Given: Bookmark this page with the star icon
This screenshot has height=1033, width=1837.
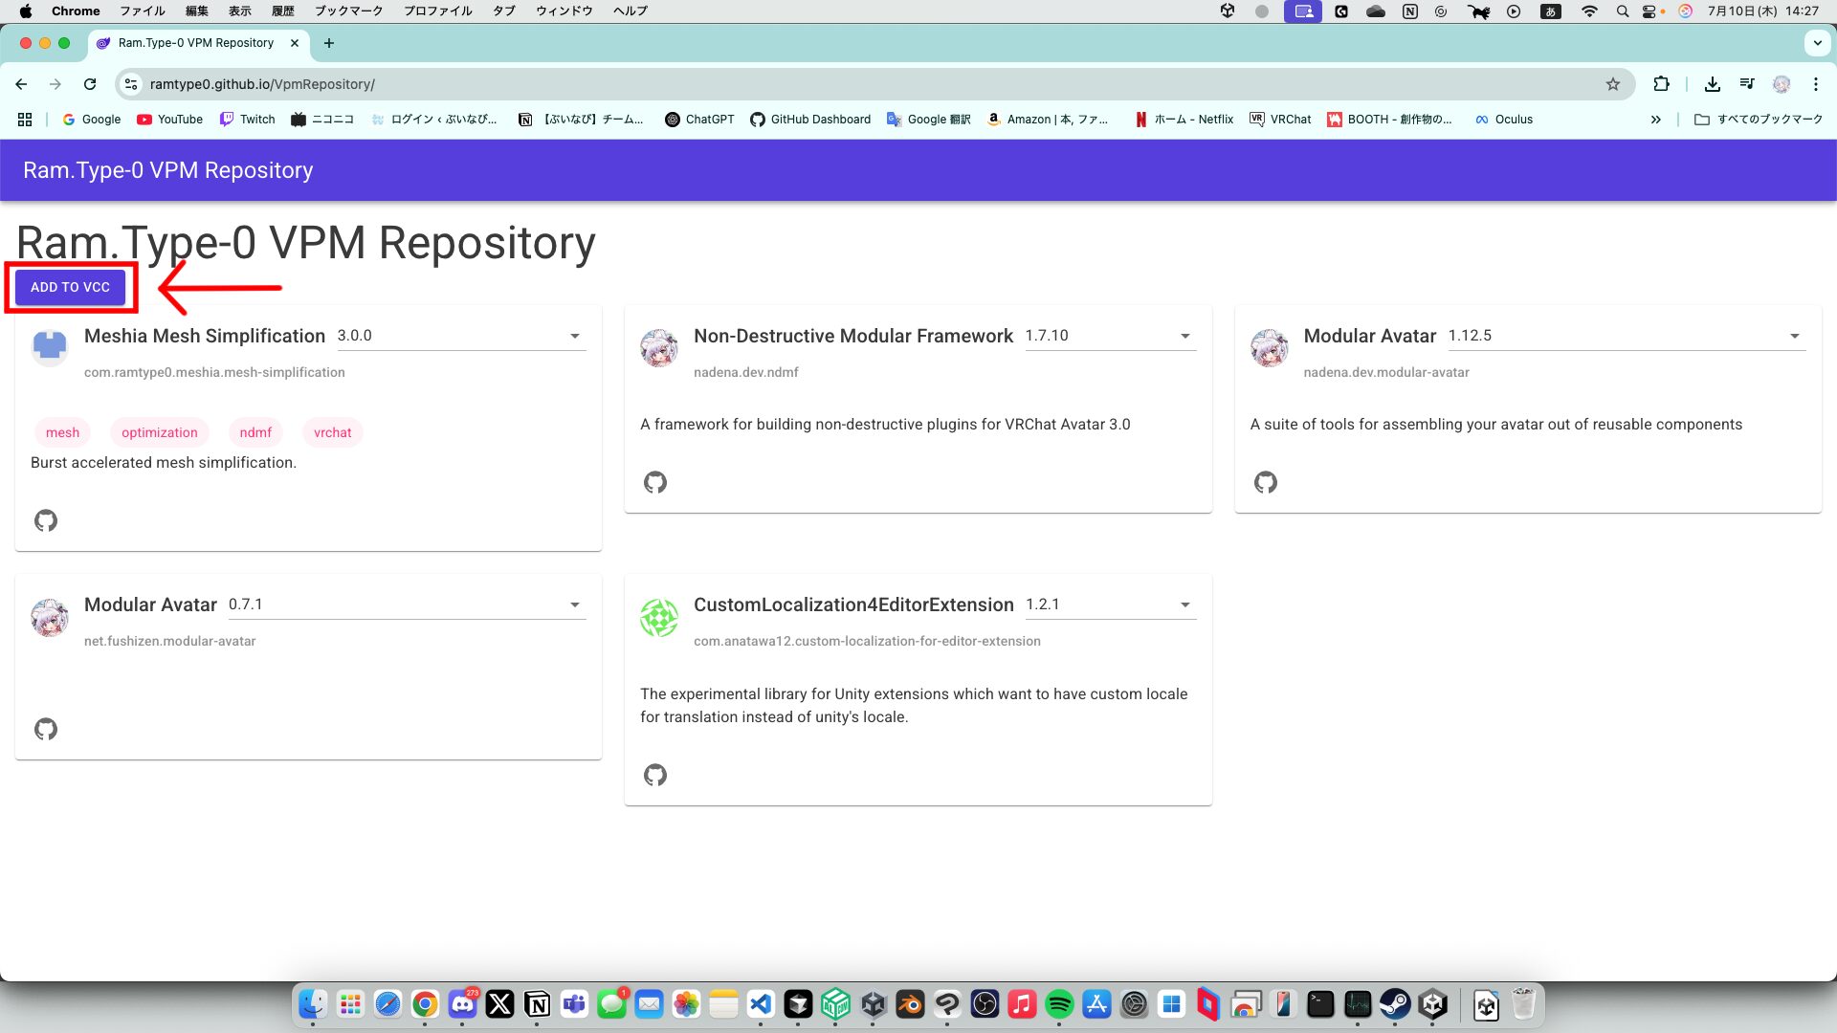Looking at the screenshot, I should click(1613, 84).
